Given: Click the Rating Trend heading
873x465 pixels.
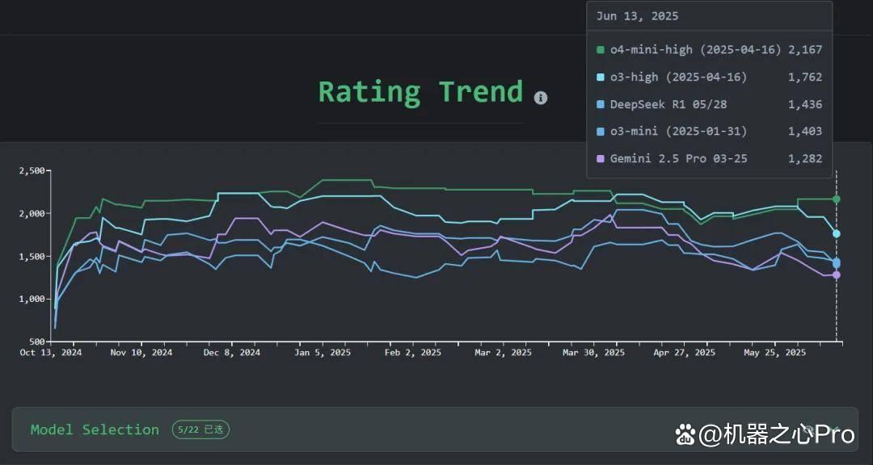Looking at the screenshot, I should click(x=421, y=92).
